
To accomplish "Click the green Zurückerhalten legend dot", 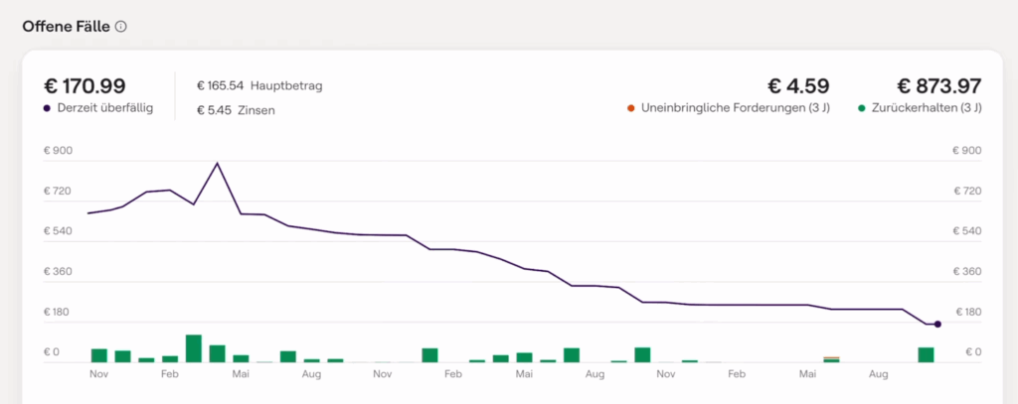I will (x=861, y=107).
